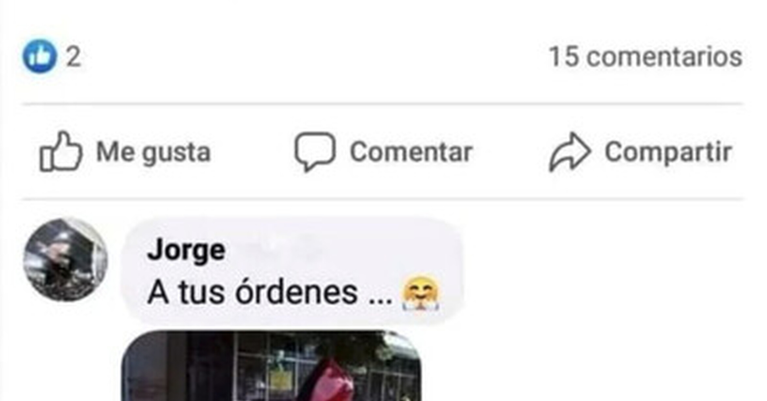Click the hugging face emoji in the comment
Image resolution: width=767 pixels, height=401 pixels.
point(421,293)
